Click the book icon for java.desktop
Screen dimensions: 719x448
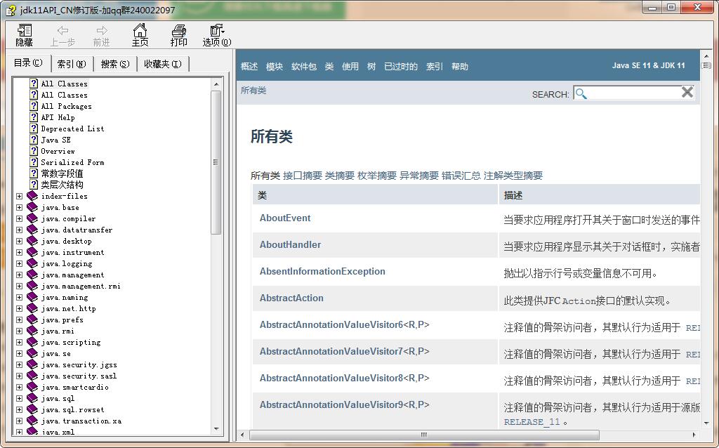pyautogui.click(x=32, y=241)
